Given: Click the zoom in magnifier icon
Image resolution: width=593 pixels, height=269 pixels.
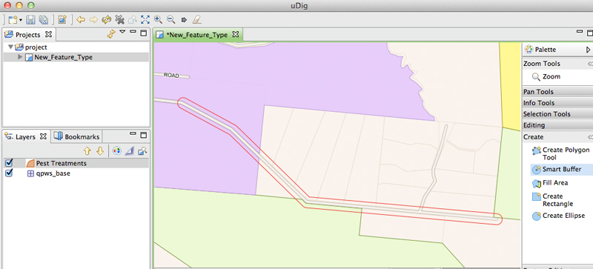Looking at the screenshot, I should click(158, 20).
